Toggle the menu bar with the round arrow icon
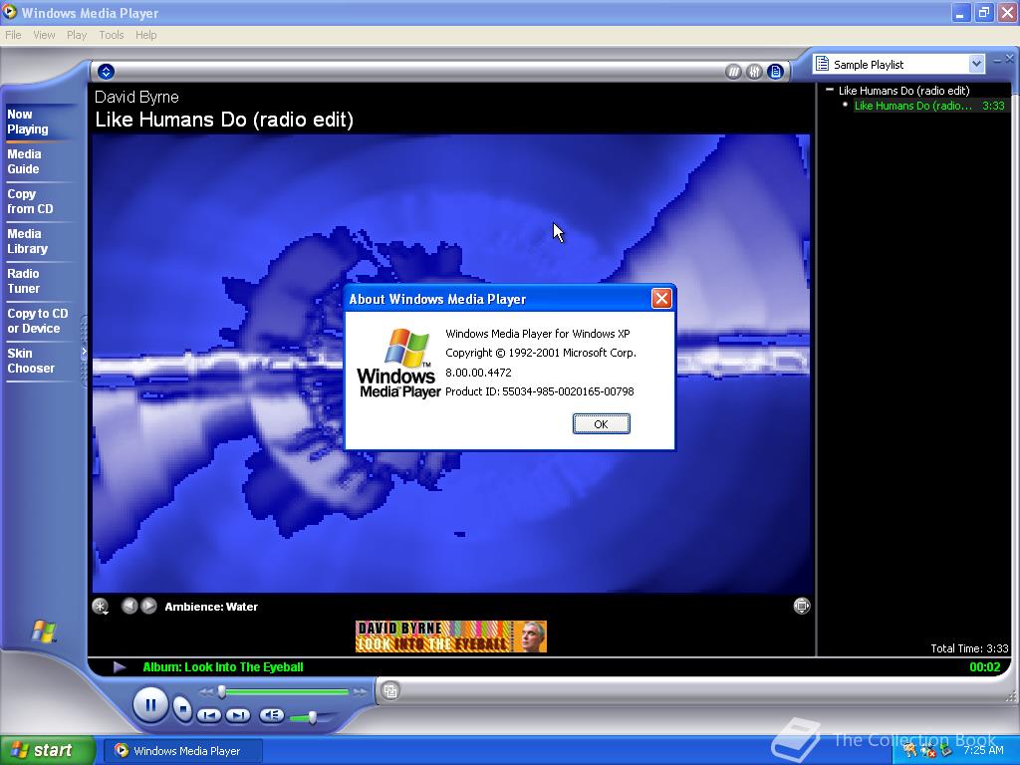The image size is (1020, 765). click(106, 72)
